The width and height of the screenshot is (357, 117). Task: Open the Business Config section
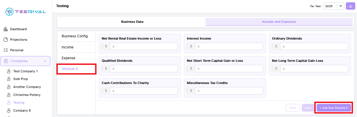(75, 36)
